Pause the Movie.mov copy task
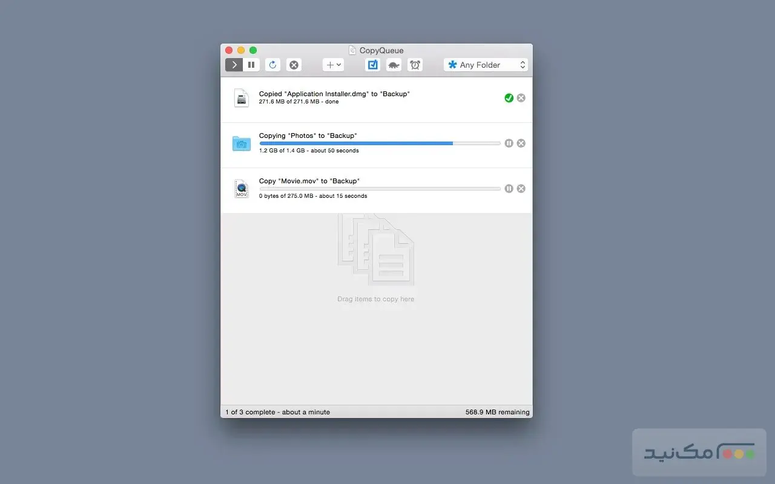This screenshot has height=484, width=775. pyautogui.click(x=509, y=188)
